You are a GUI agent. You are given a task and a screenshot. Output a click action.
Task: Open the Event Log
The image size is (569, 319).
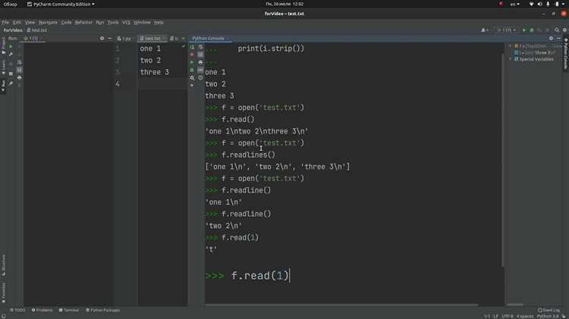tap(549, 311)
